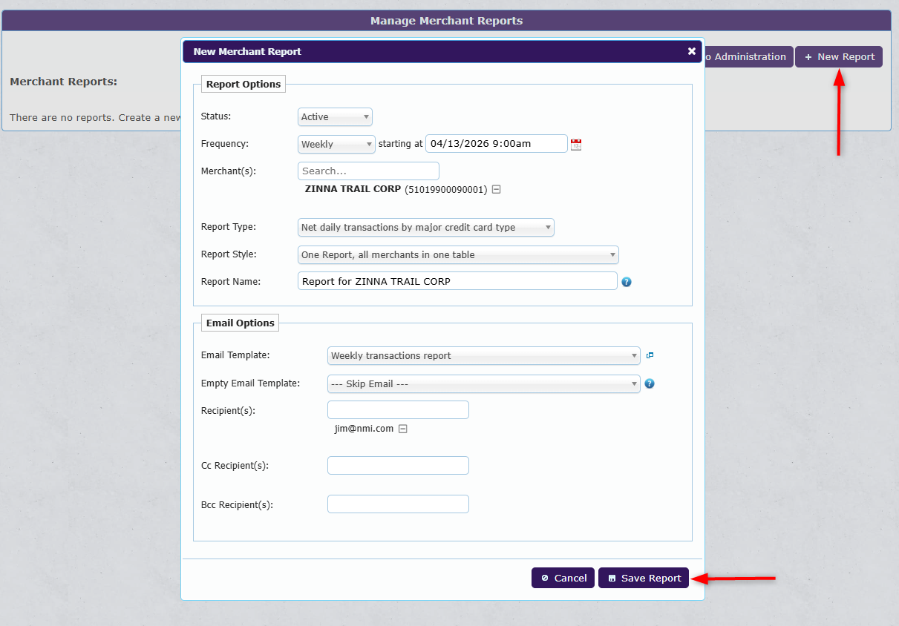The image size is (899, 626).
Task: Remove jim@nmi.com recipient with minus icon
Action: (403, 429)
